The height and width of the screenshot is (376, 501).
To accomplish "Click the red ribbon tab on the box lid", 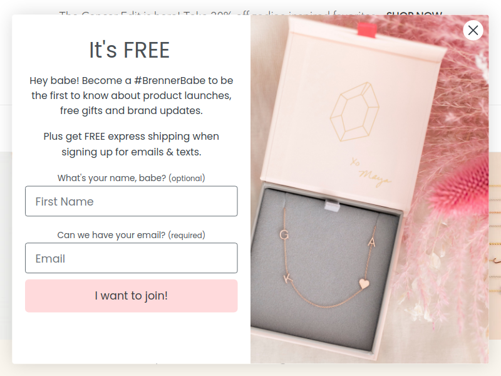I will pyautogui.click(x=368, y=29).
